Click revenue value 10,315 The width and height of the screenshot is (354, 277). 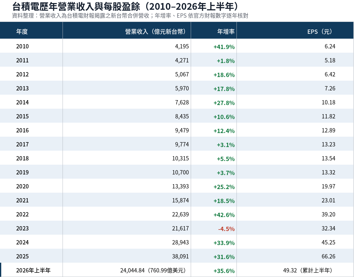click(x=180, y=158)
